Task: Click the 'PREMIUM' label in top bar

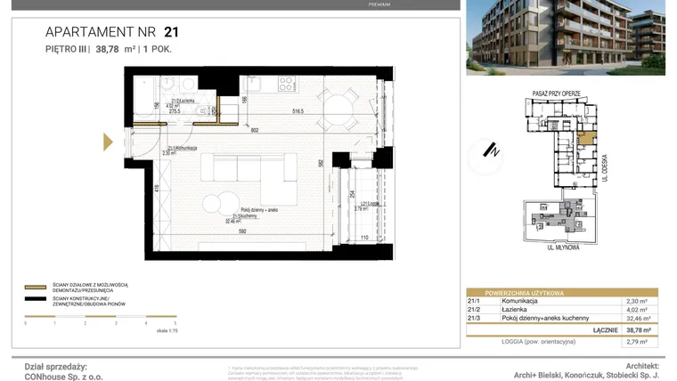Action: 379,4
